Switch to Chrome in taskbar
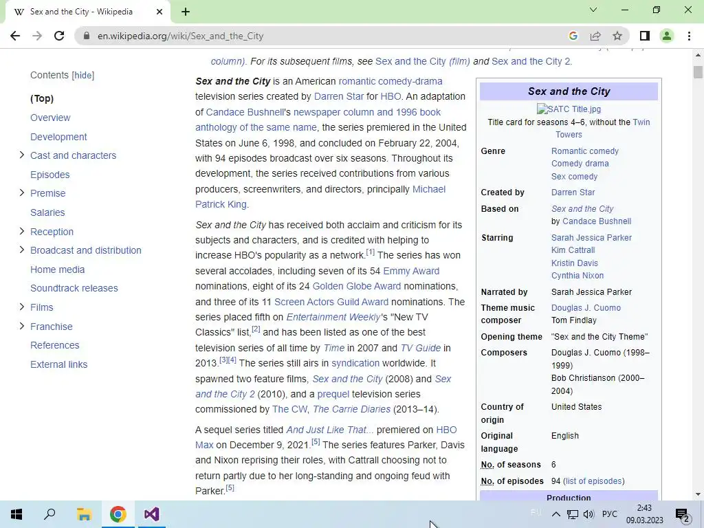 [x=118, y=514]
